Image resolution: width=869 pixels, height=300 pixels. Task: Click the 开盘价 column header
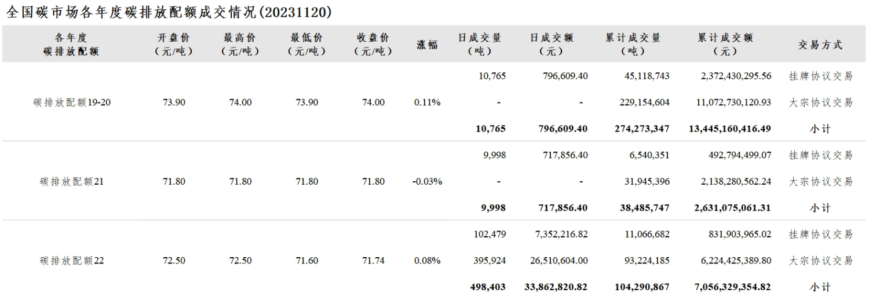tap(174, 44)
